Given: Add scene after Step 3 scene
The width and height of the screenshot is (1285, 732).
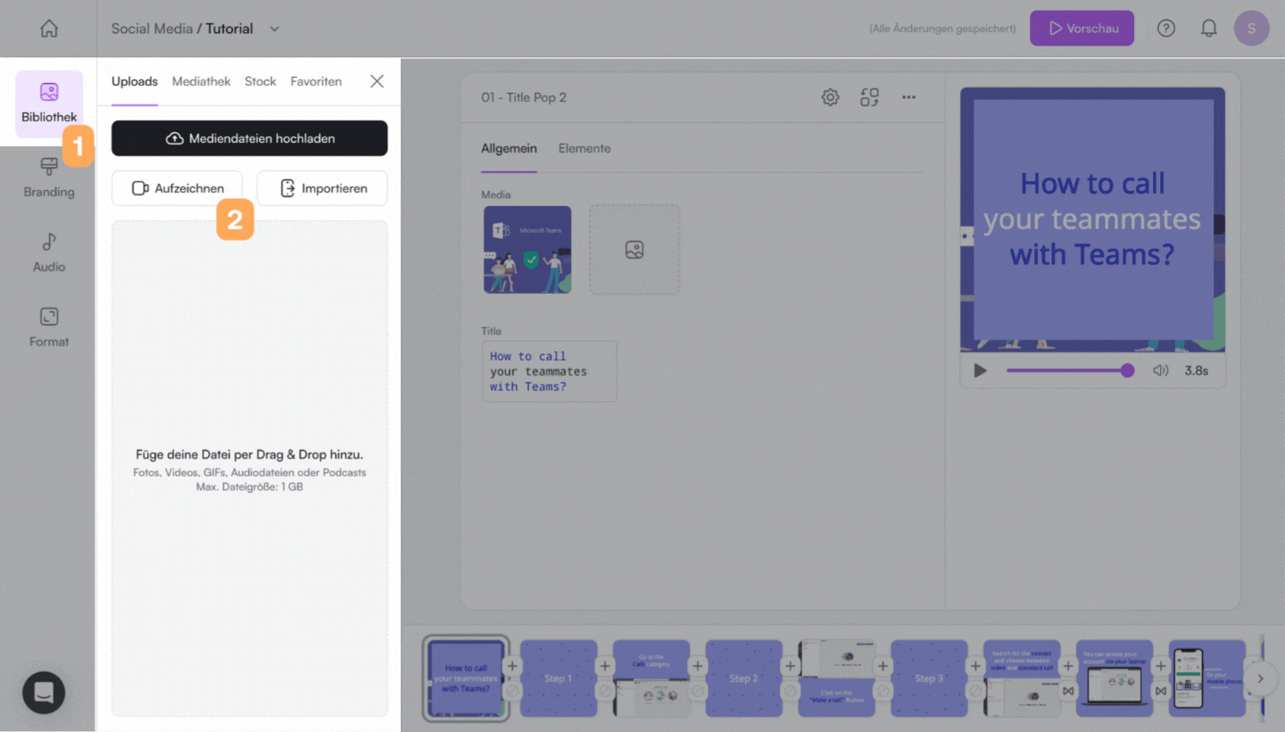Looking at the screenshot, I should tap(975, 666).
